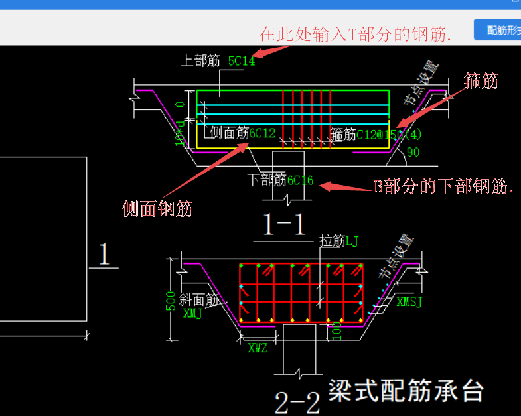Click the 斜面筋 label
The image size is (521, 416).
pos(198,300)
